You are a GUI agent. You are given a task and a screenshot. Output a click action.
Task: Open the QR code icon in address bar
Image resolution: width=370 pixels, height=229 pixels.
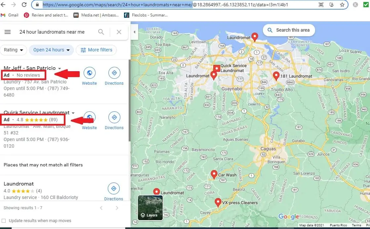coord(321,5)
